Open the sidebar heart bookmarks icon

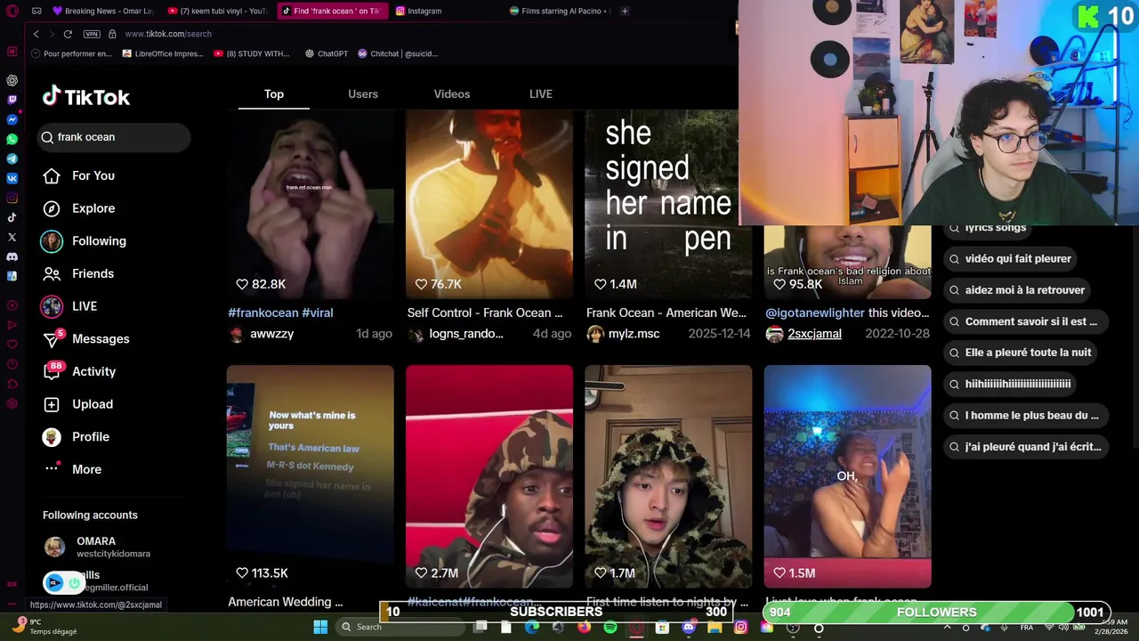[12, 345]
